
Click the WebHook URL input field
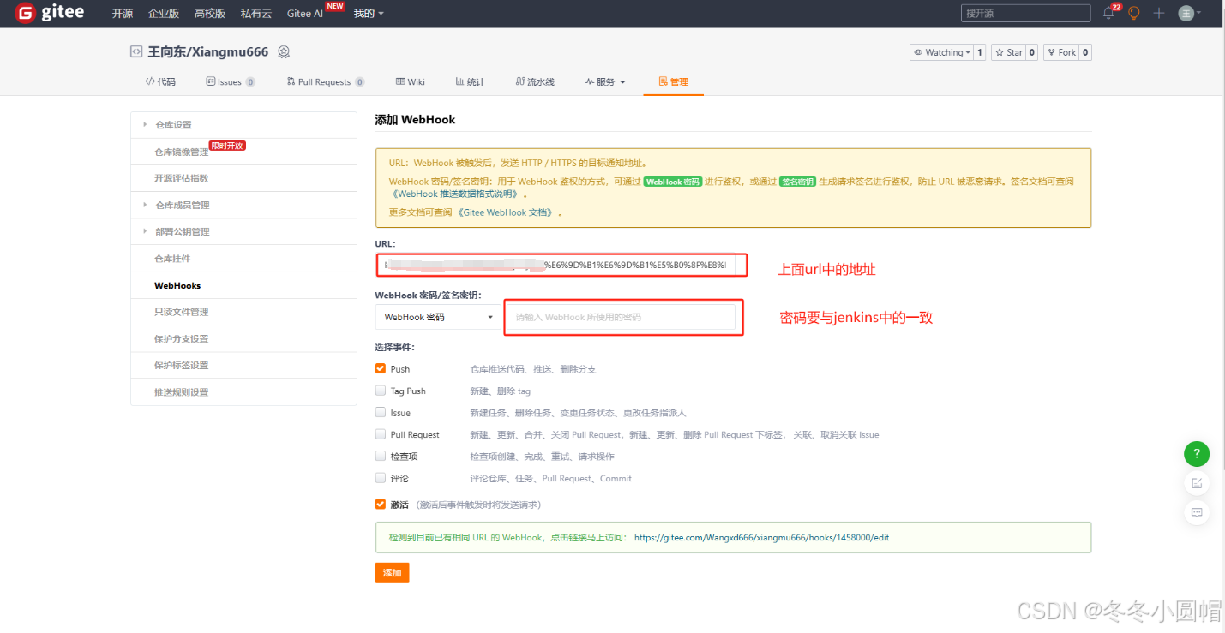[555, 266]
